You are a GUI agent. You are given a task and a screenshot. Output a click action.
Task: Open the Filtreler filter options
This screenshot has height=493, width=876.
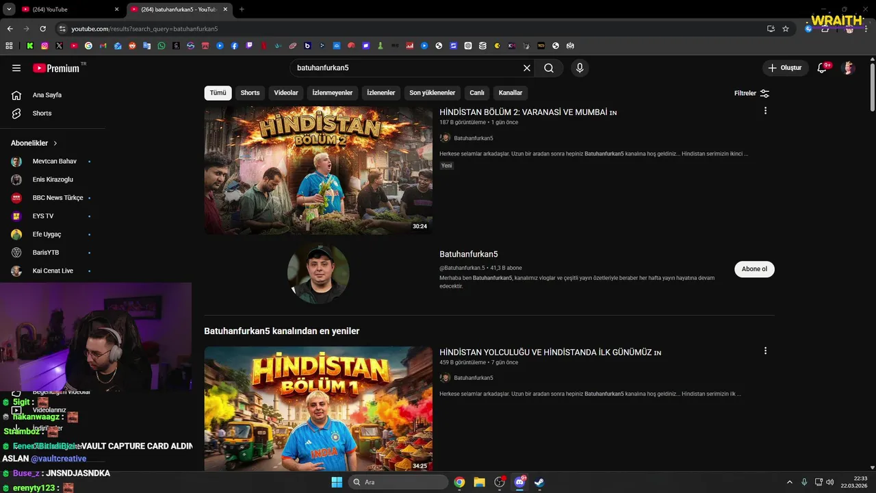(x=751, y=93)
